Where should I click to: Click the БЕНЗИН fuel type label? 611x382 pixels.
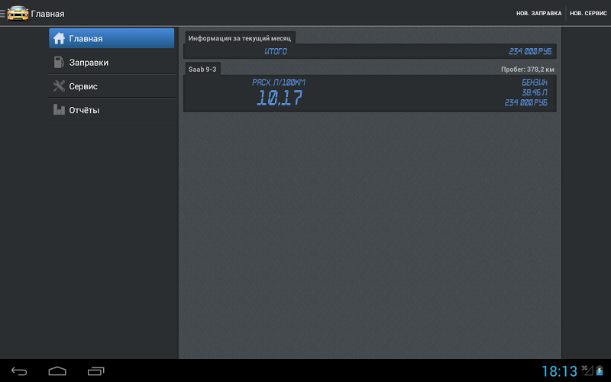(535, 83)
